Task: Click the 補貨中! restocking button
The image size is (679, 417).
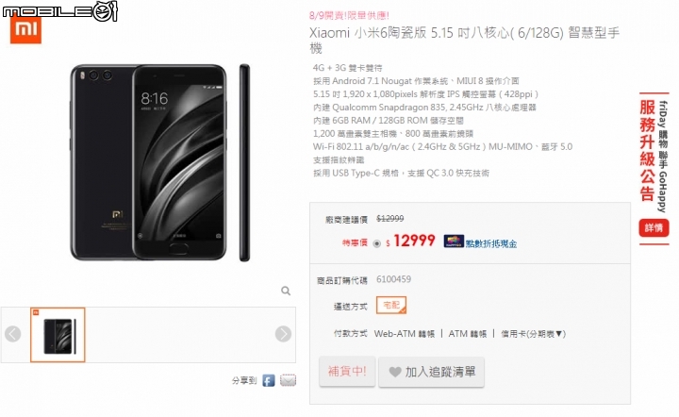Action: (347, 372)
